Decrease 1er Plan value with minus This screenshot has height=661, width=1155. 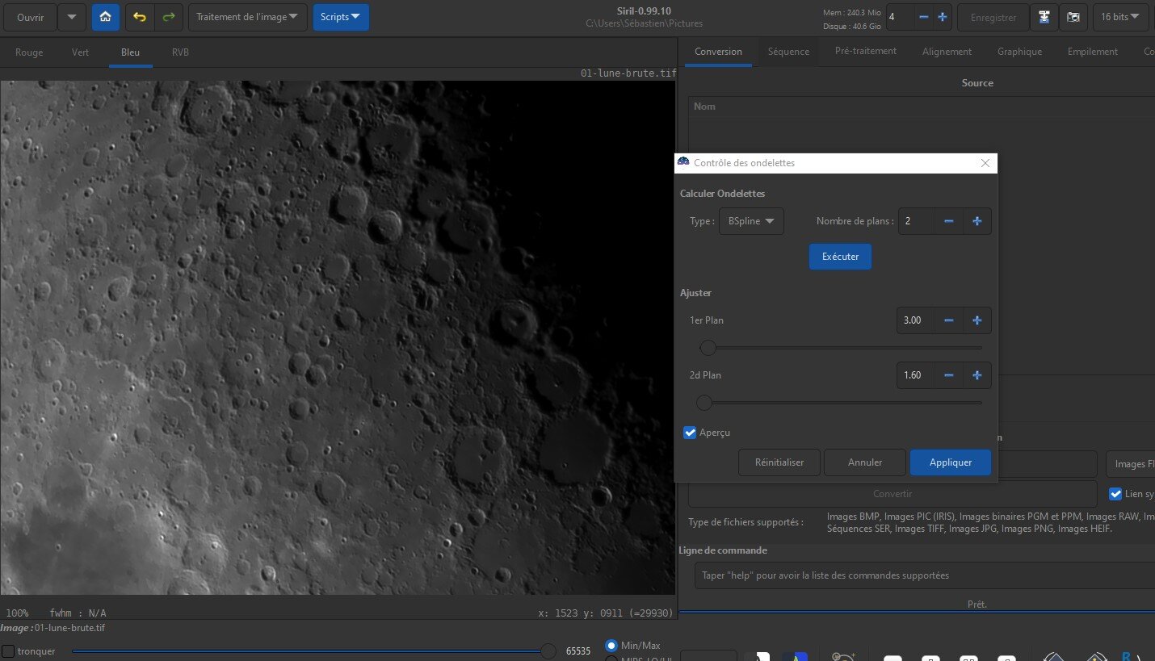tap(949, 320)
